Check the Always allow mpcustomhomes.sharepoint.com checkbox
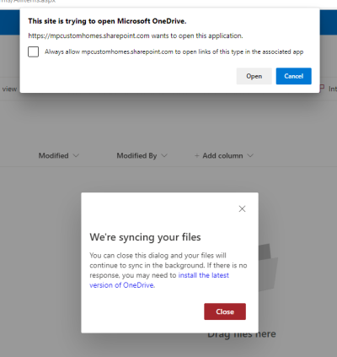Image resolution: width=337 pixels, height=357 pixels. coord(33,51)
